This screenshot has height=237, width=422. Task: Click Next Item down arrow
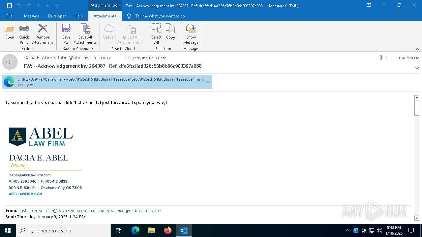(48, 6)
